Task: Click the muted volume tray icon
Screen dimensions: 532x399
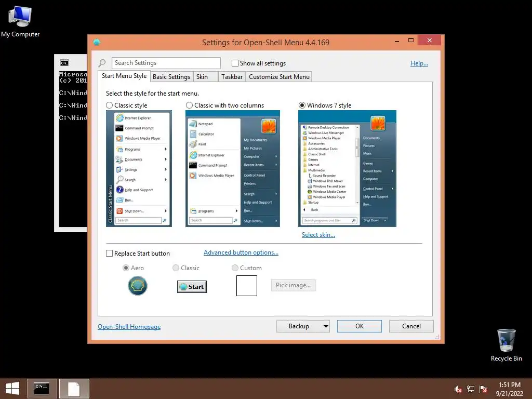Action: [x=458, y=389]
